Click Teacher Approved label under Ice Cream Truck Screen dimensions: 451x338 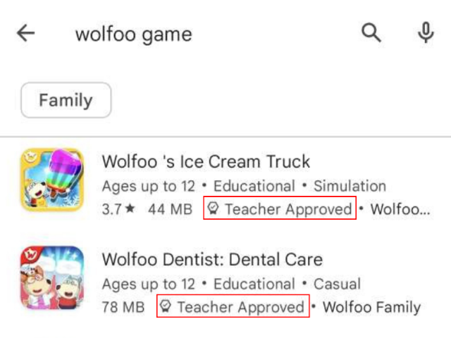click(288, 209)
